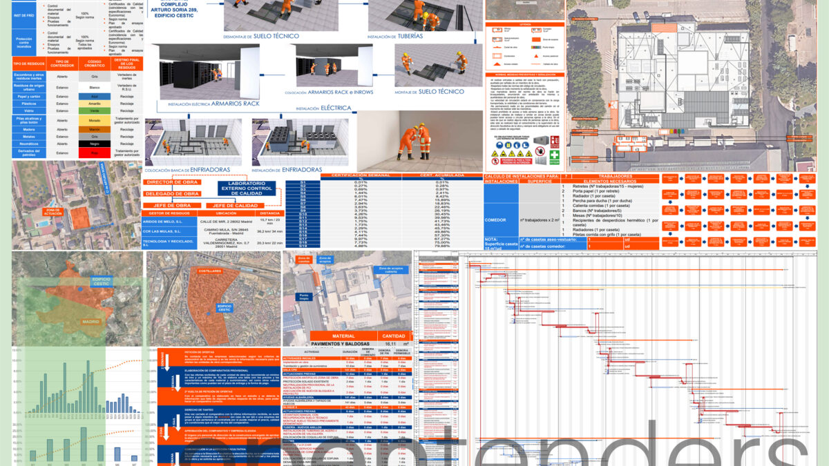Image resolution: width=829 pixels, height=466 pixels.
Task: Select the green "Verde" color cell for Vidrio
Action: (95, 110)
